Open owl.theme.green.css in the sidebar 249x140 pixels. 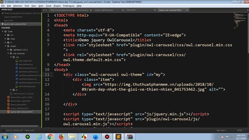coord(28,79)
